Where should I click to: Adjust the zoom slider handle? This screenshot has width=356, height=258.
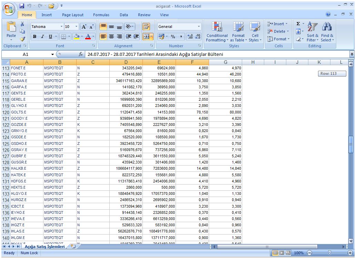click(329, 253)
